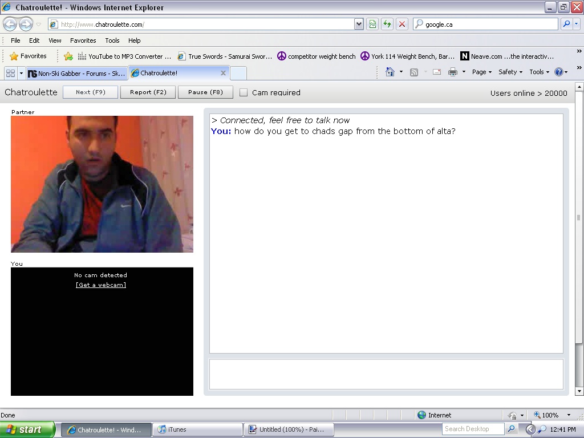The image size is (584, 438).
Task: Expand the Safety dropdown
Action: [509, 72]
